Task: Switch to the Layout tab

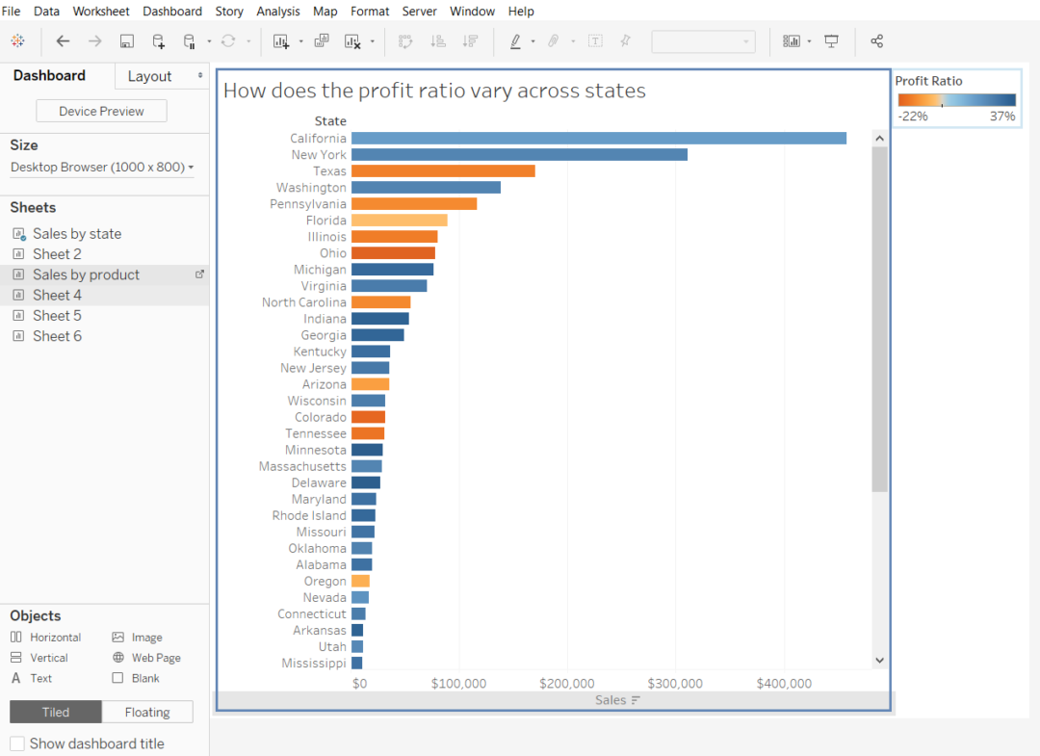Action: [x=151, y=75]
